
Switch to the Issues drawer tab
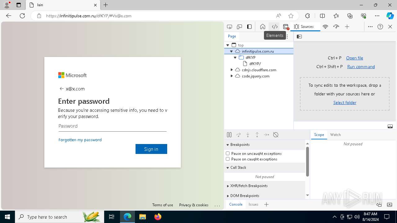tap(253, 204)
